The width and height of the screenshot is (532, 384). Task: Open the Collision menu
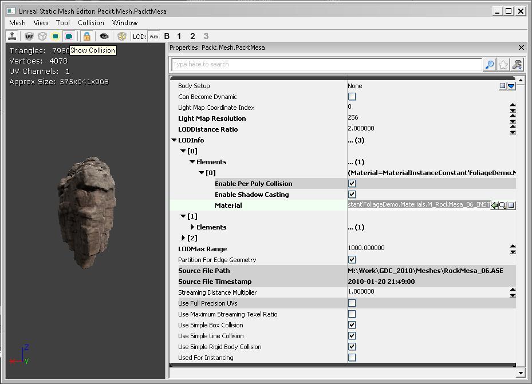point(91,23)
